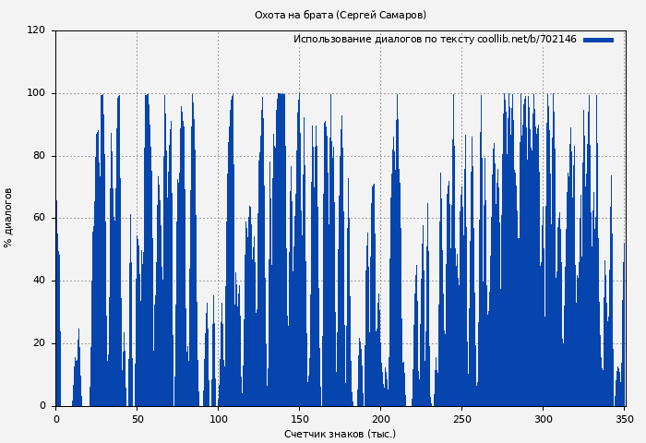Click x-axis tick label 50
This screenshot has height=443, width=646.
tap(138, 419)
